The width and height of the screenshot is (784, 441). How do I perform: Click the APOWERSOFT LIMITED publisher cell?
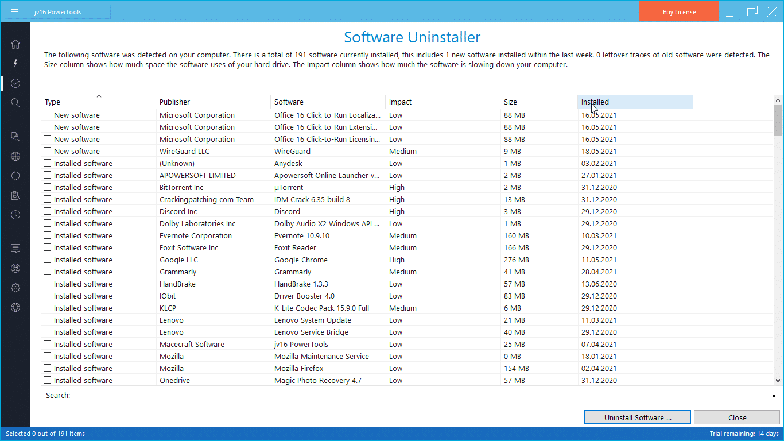click(x=197, y=175)
